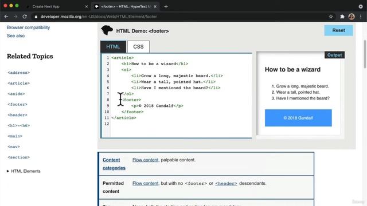Screen dimensions: 367x206
Task: Go forward using the browser forward arrow
Action: coord(15,17)
